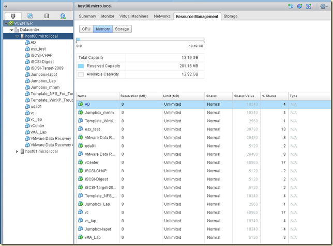
Task: Select the Memory resource view button
Action: [x=102, y=29]
